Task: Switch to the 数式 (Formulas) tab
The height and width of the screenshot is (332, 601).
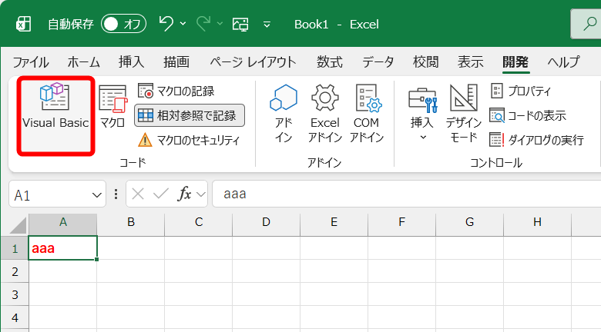Action: (x=330, y=62)
